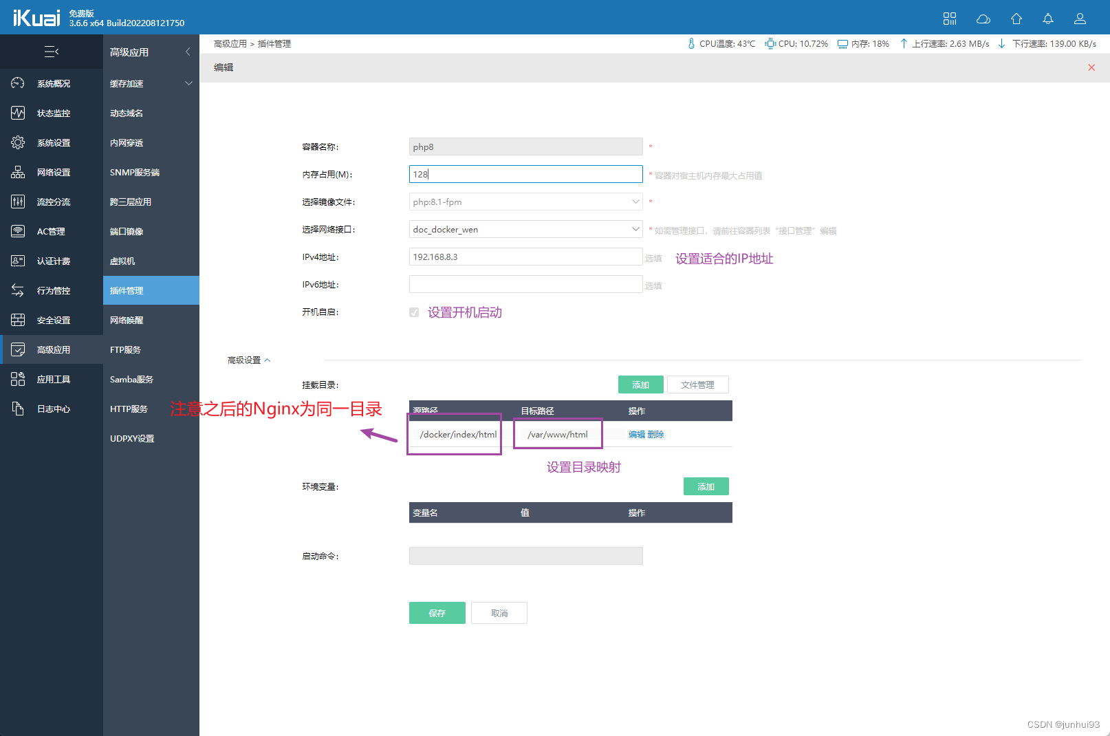
Task: Click /docker/index/html source path cell
Action: coord(458,435)
